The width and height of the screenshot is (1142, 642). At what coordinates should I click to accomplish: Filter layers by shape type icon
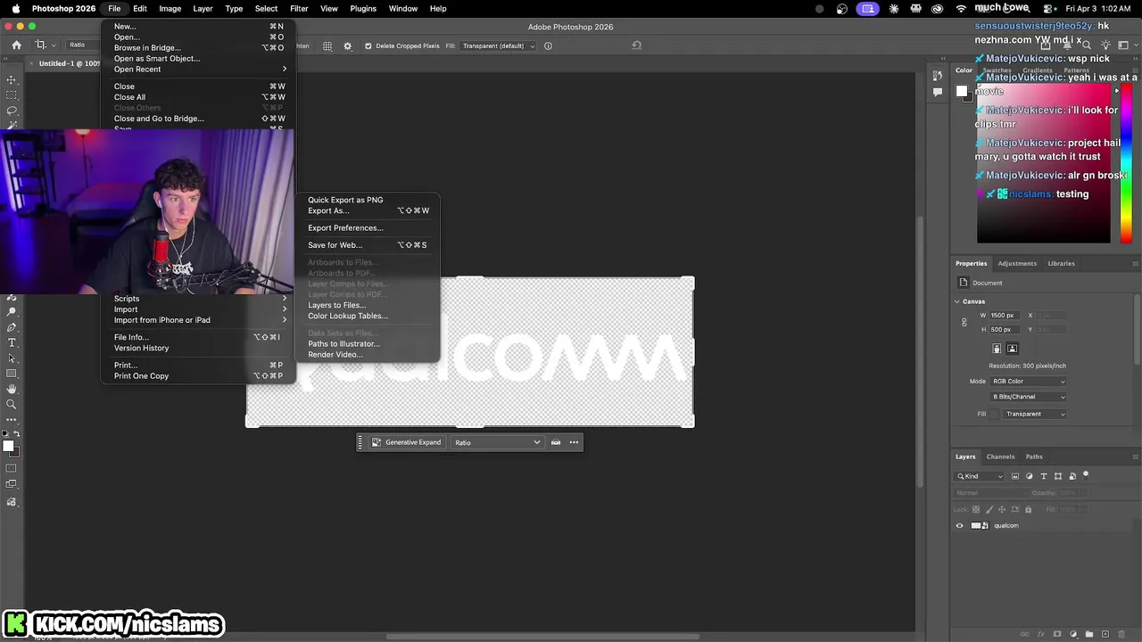click(1058, 476)
